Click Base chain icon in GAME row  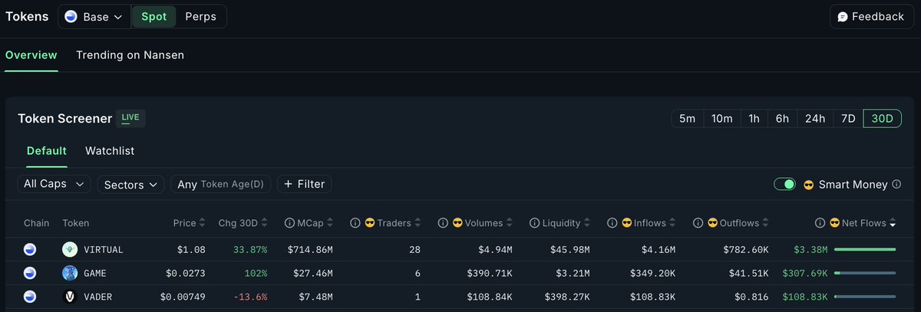click(x=30, y=272)
